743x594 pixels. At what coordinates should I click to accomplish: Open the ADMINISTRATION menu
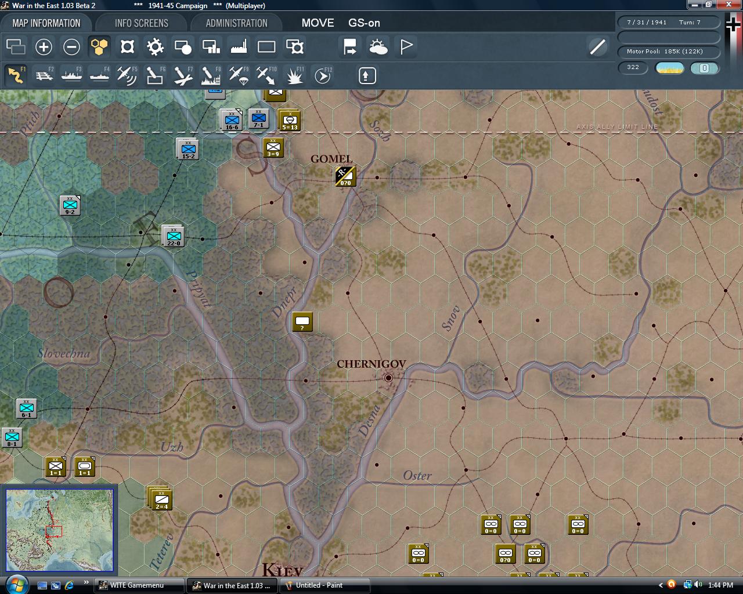(235, 23)
